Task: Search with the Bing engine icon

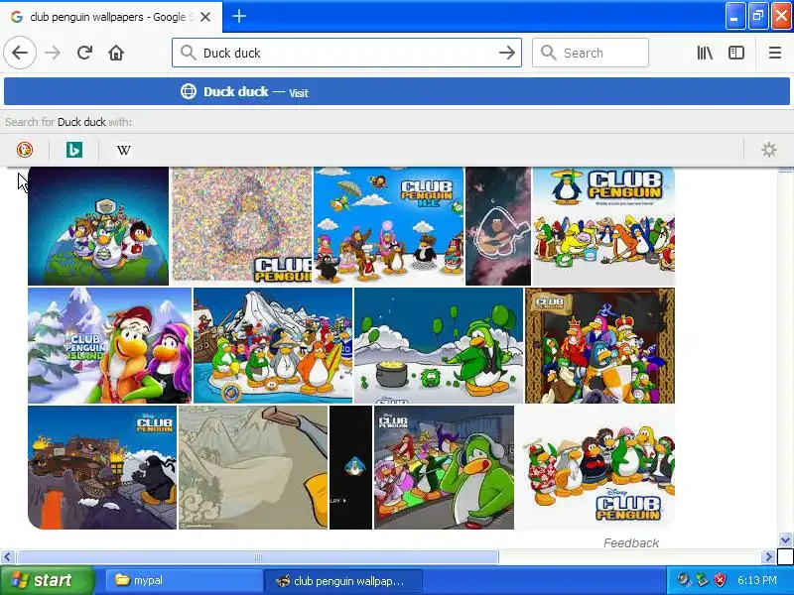Action: click(74, 150)
